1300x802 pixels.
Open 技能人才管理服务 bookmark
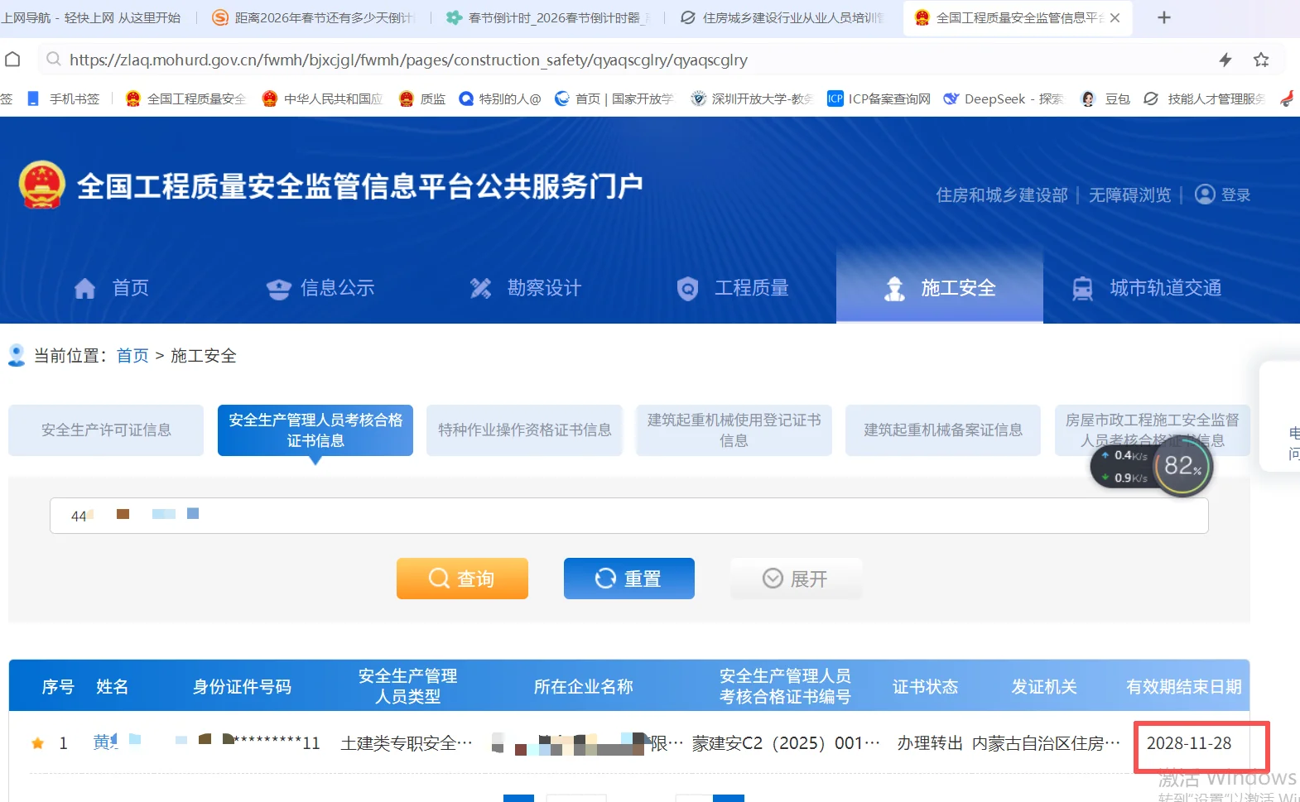pos(1205,98)
